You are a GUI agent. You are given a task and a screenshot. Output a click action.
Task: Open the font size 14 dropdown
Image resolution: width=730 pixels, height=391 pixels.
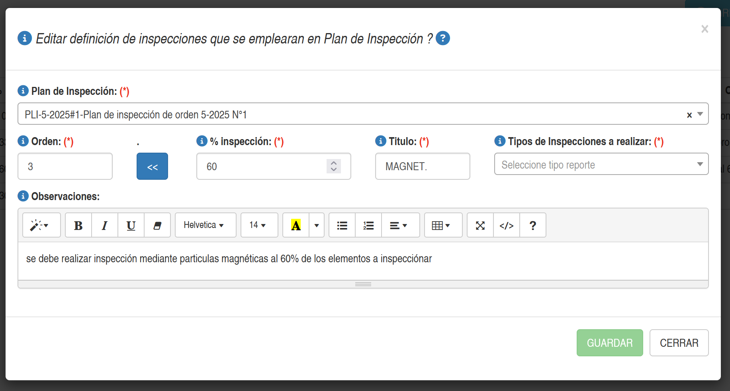point(259,226)
